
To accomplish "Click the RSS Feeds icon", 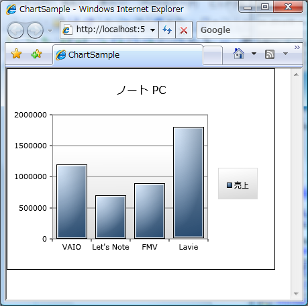I will 270,54.
